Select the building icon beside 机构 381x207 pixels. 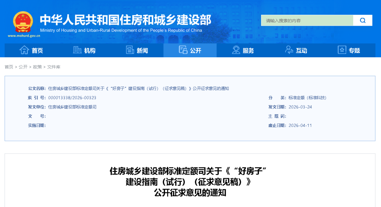tap(77, 50)
